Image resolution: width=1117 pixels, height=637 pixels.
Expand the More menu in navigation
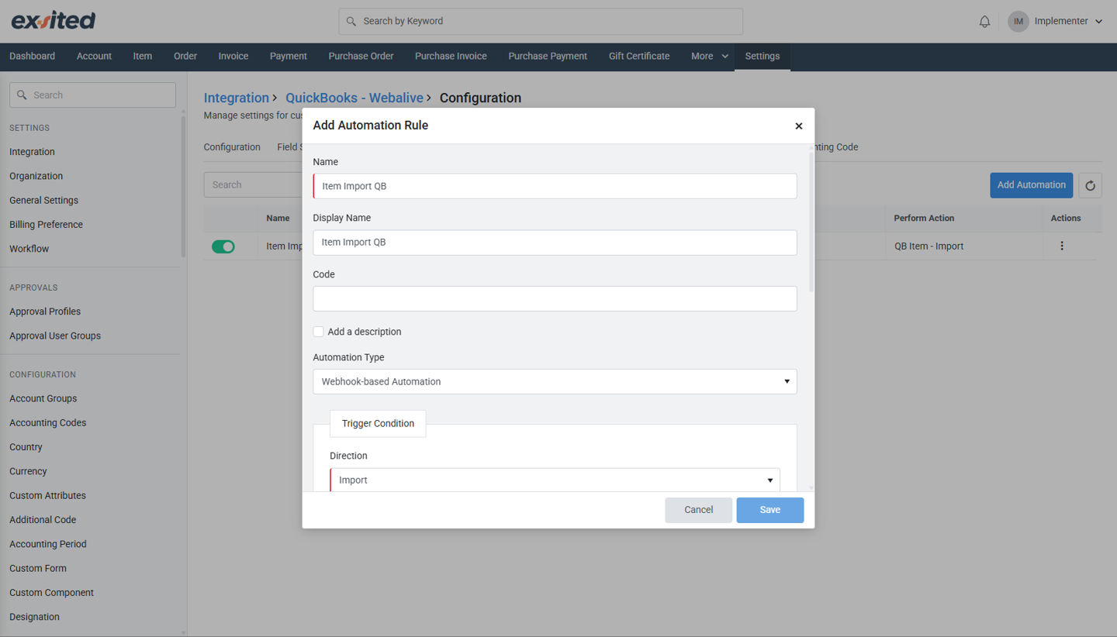click(709, 57)
